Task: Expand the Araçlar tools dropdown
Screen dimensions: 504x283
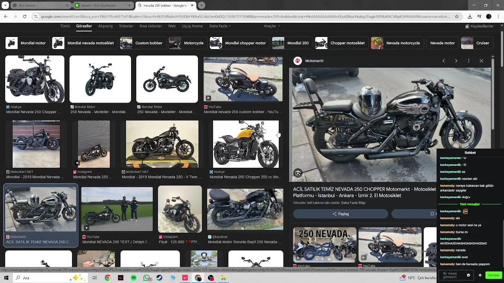Action: point(272,26)
